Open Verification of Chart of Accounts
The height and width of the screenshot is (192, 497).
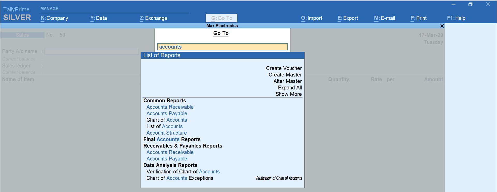(183, 172)
